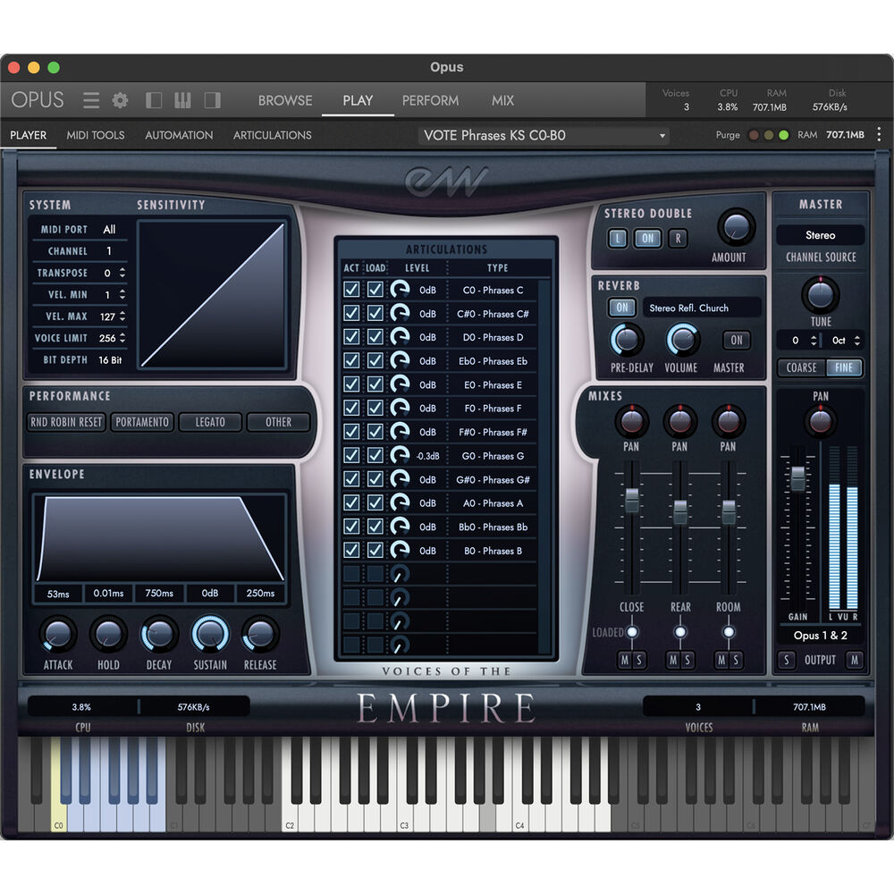894x894 pixels.
Task: Open the three-dot options menu
Action: [879, 135]
